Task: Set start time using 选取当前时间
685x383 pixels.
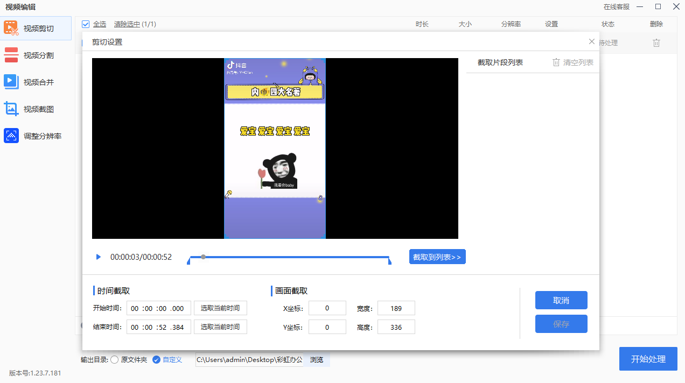Action: tap(220, 308)
